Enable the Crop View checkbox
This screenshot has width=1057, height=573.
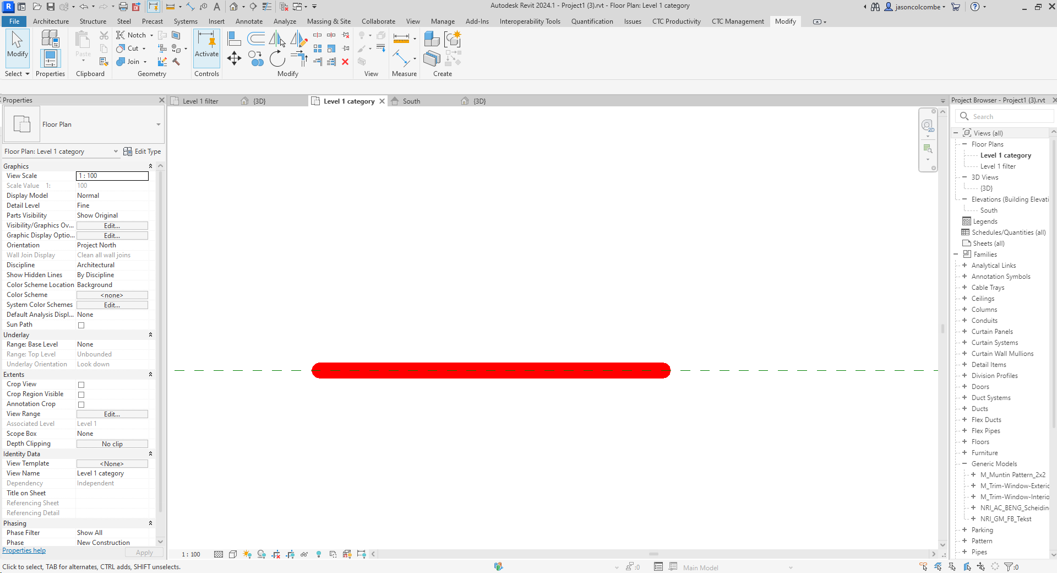coord(81,385)
